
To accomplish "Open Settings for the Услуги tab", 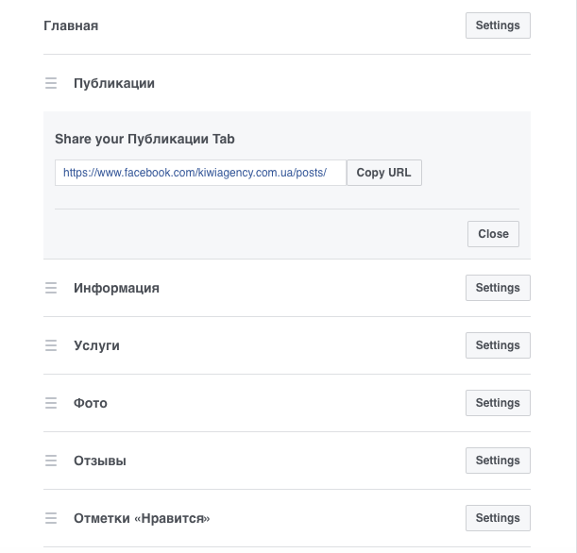I will click(498, 345).
